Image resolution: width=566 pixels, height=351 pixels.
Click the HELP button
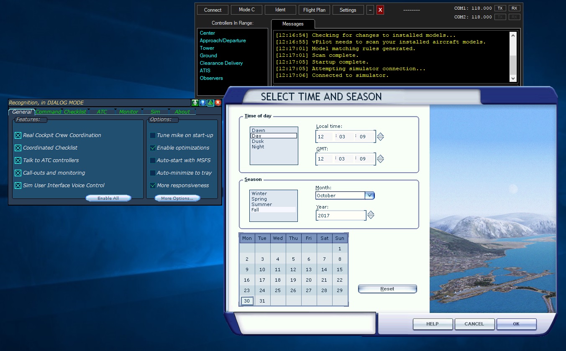coord(433,324)
